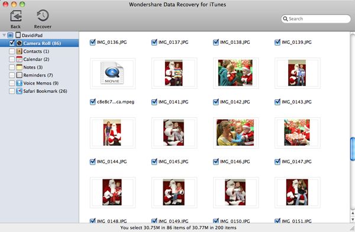Screen dimensions: 355x232
Task: Click the vertical scrollbar thumb
Action: click(x=353, y=149)
